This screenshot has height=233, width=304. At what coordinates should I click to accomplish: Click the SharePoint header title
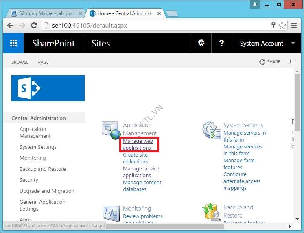tap(53, 43)
